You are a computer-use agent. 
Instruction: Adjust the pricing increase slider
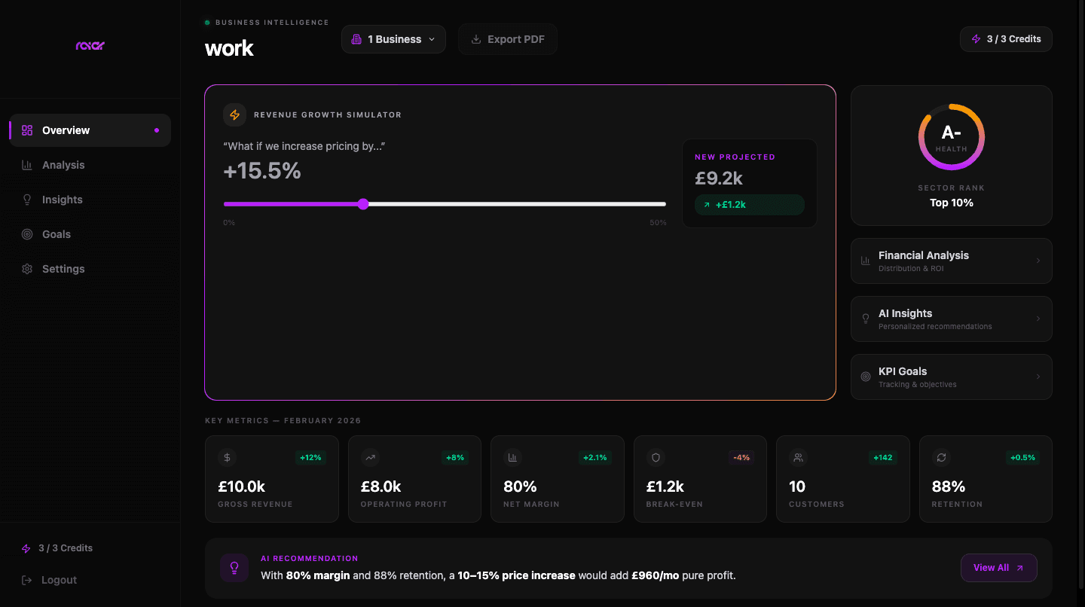tap(363, 203)
